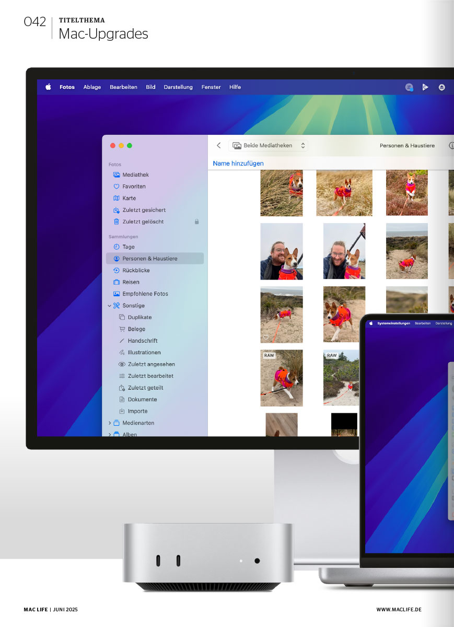
Task: Open the Fotos menu
Action: coord(67,87)
